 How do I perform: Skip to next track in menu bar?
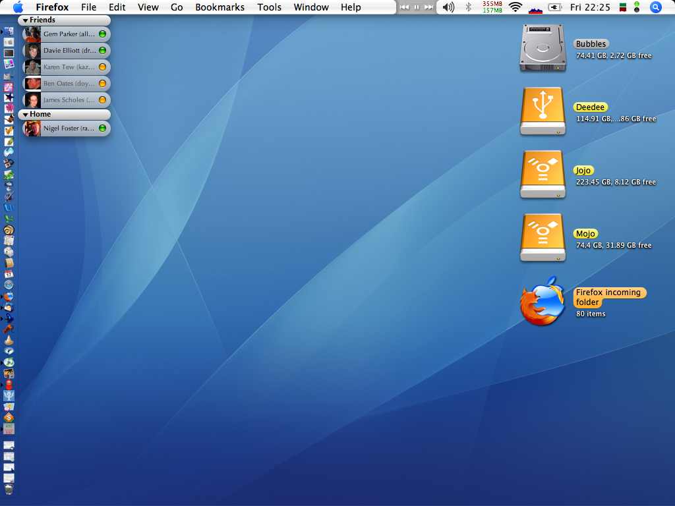click(x=428, y=7)
